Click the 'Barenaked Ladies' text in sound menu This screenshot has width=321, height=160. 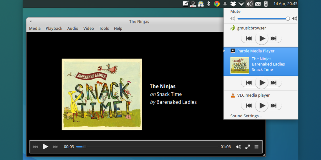[268, 64]
